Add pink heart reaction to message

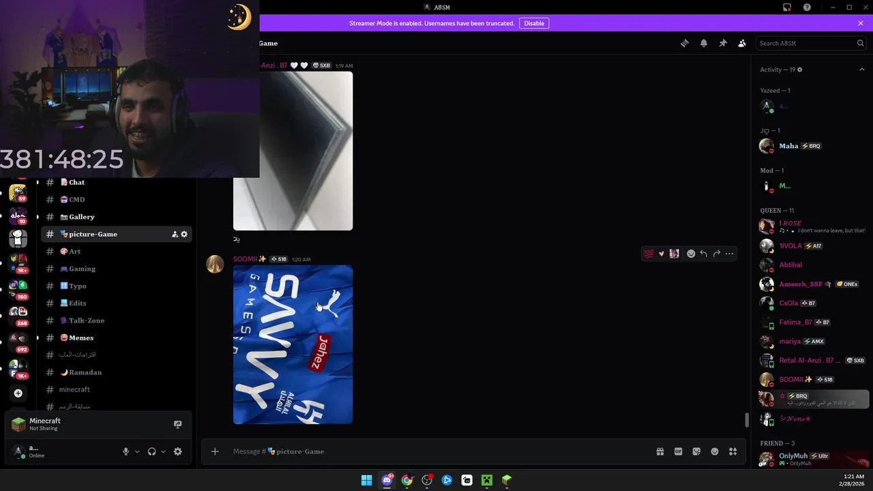661,254
